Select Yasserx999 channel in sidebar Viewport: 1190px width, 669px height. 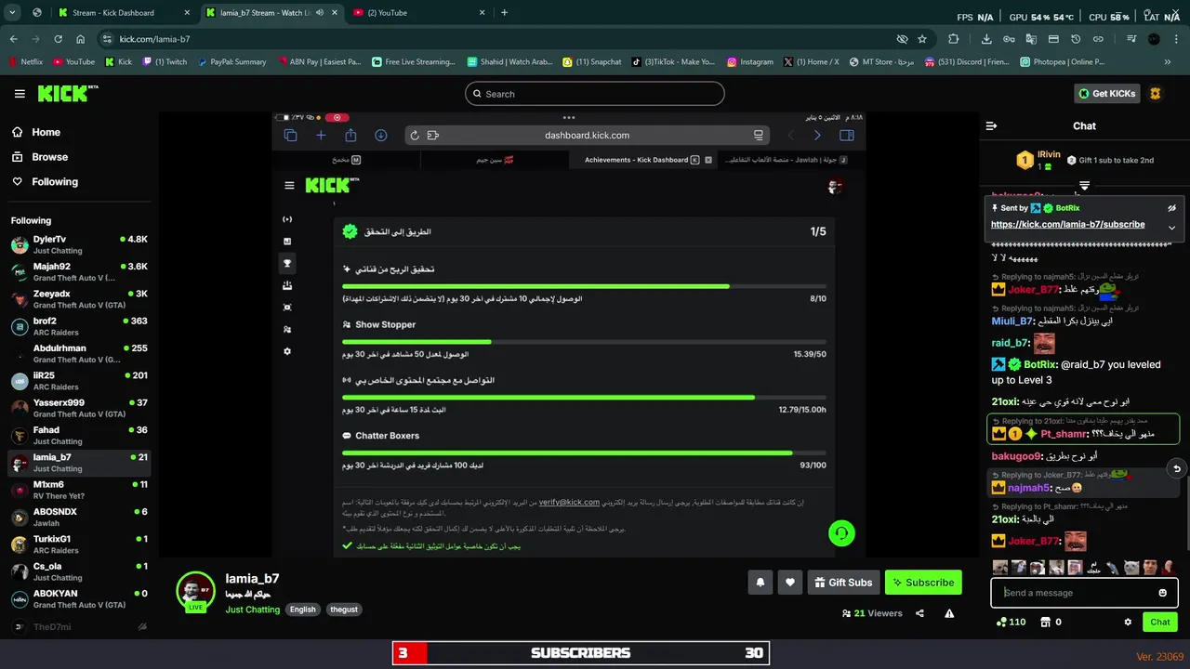(79, 408)
